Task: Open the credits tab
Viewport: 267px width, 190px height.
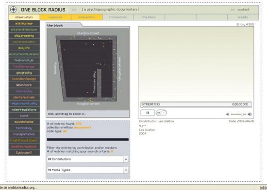Action: [243, 17]
